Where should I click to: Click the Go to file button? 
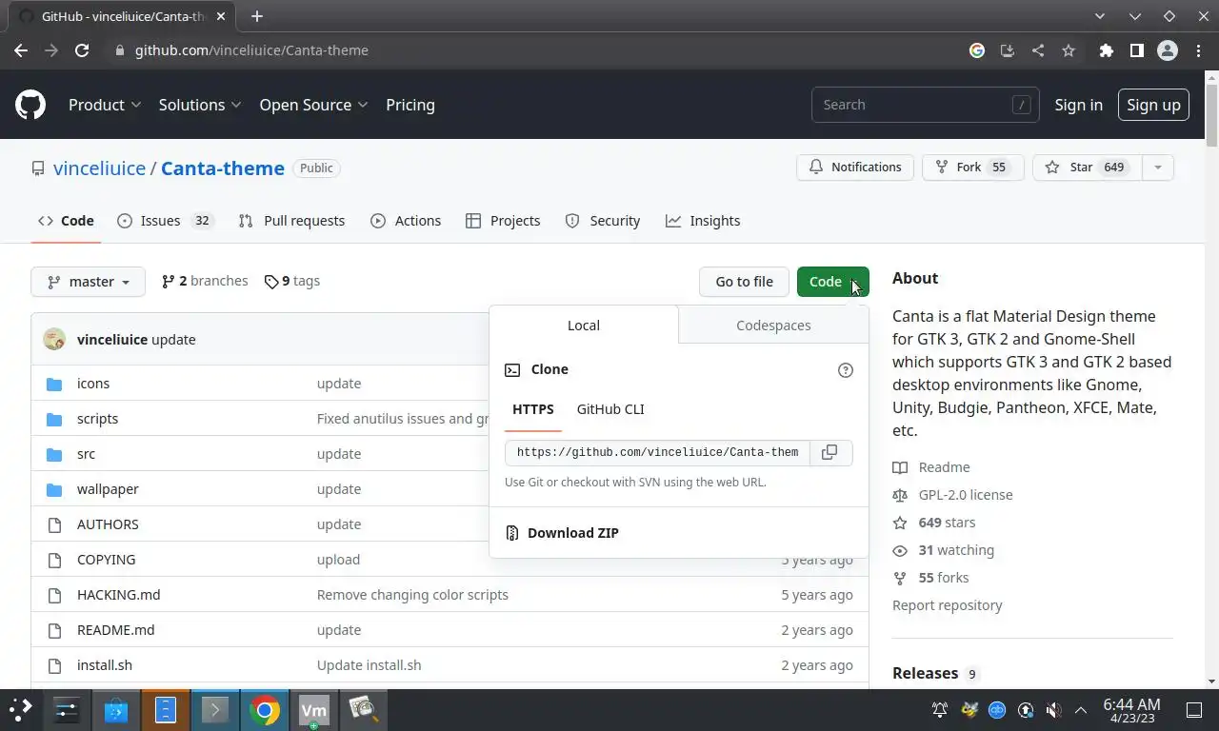pyautogui.click(x=745, y=282)
